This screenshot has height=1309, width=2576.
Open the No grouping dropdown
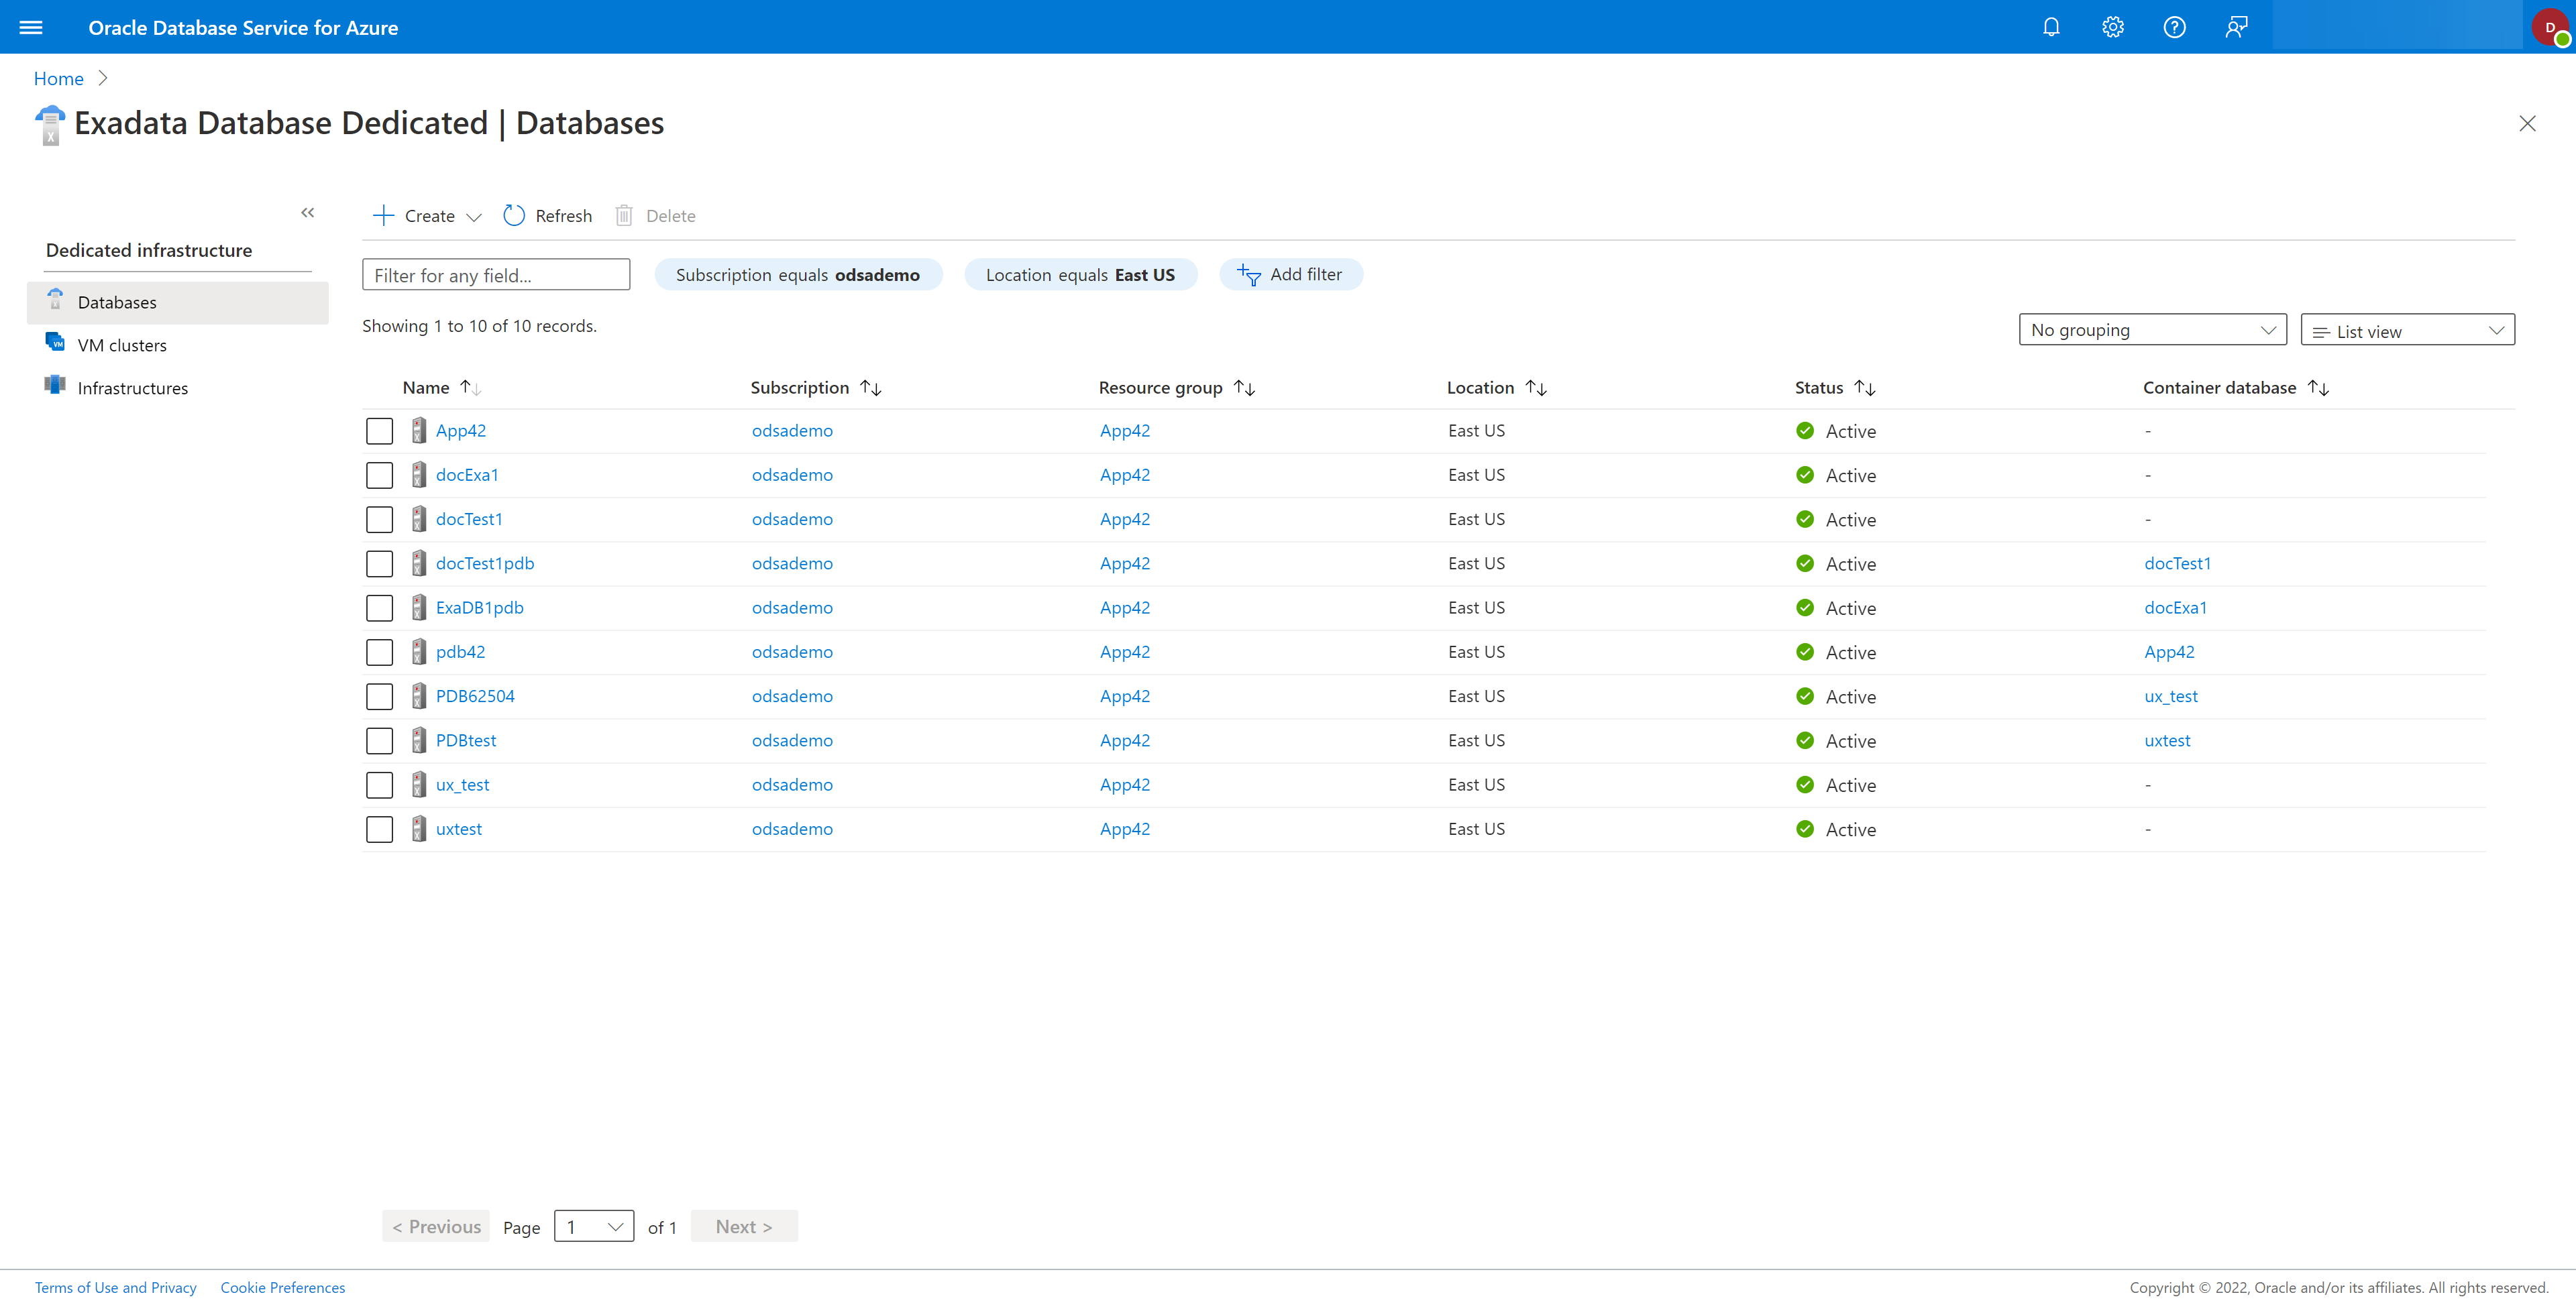[x=2152, y=330]
